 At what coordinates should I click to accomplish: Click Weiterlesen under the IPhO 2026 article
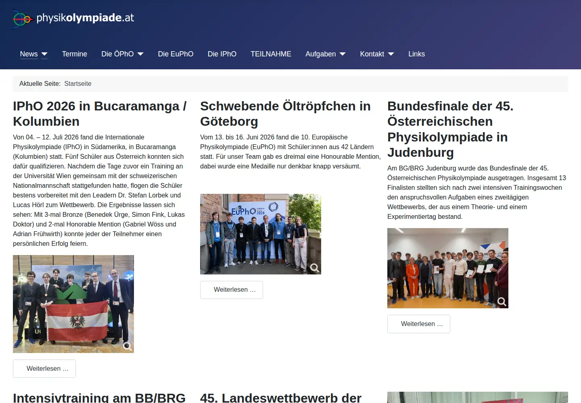click(x=44, y=369)
